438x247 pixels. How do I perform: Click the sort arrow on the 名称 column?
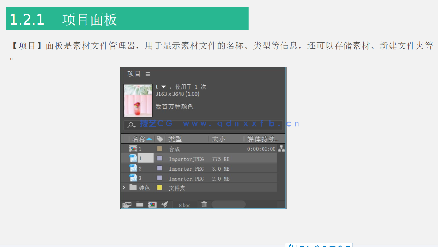(x=150, y=138)
